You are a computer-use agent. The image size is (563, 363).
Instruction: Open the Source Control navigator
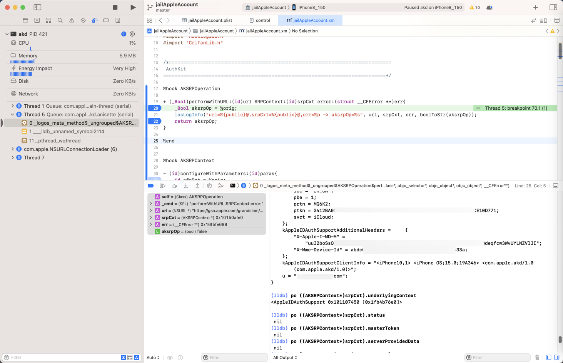(37, 20)
